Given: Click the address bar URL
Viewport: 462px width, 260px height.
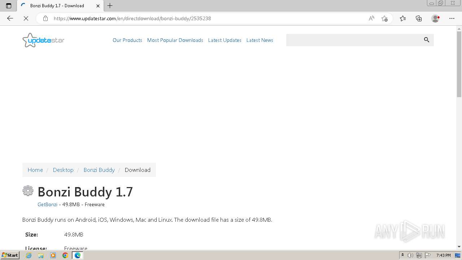Looking at the screenshot, I should (x=132, y=18).
